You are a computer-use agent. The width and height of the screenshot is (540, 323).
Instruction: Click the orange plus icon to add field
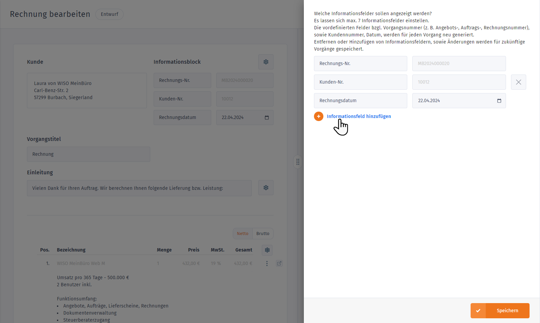(x=318, y=116)
